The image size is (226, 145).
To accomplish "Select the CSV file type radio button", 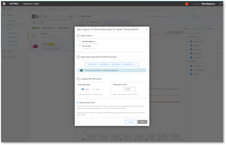I will (94, 89).
